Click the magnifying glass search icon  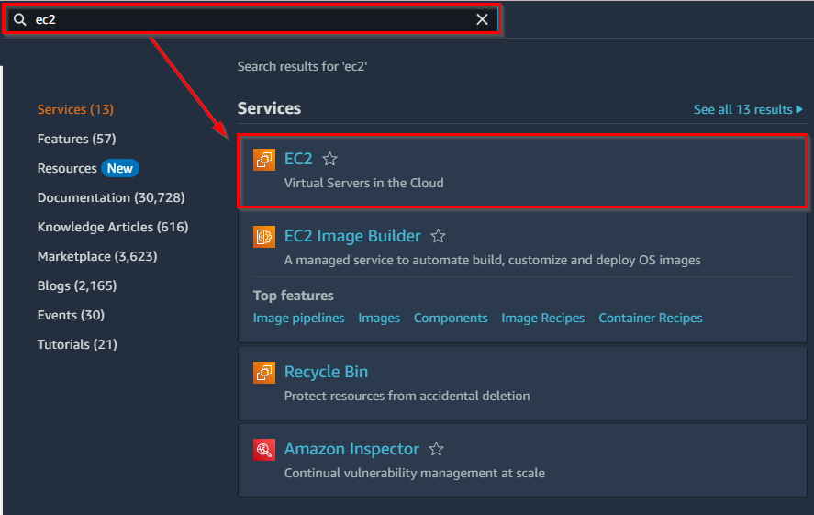click(19, 19)
